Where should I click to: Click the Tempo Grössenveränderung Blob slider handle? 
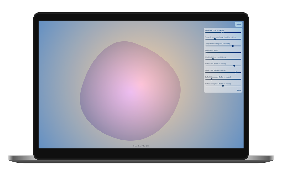coord(215,39)
